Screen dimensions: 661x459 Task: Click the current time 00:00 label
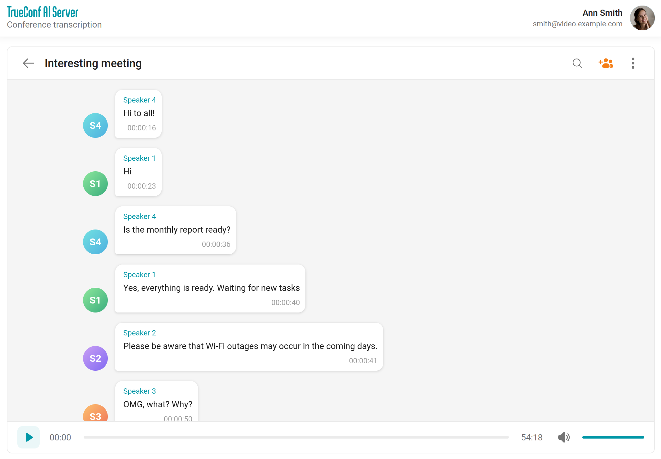point(60,437)
